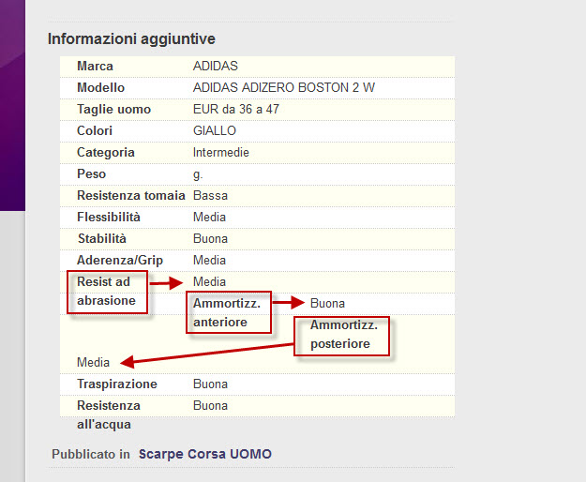Select the 'Ammortizz. posteriore' label
Image resolution: width=586 pixels, height=482 pixels.
pyautogui.click(x=343, y=335)
